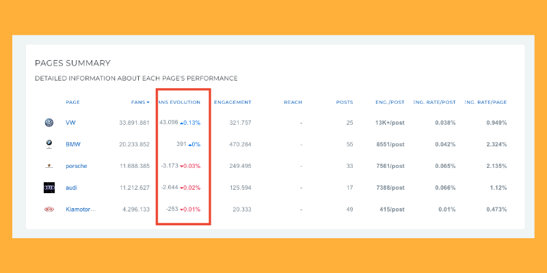
Task: Open the BMW page link
Action: point(73,144)
